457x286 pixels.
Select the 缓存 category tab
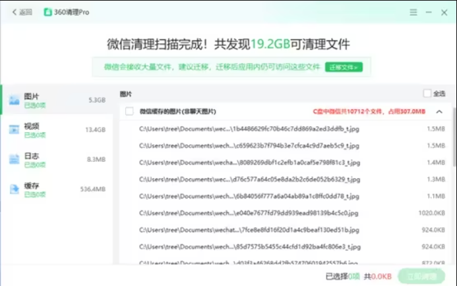pos(57,189)
